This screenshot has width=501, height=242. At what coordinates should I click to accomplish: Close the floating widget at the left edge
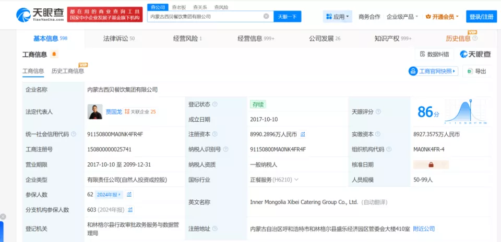pos(3,216)
